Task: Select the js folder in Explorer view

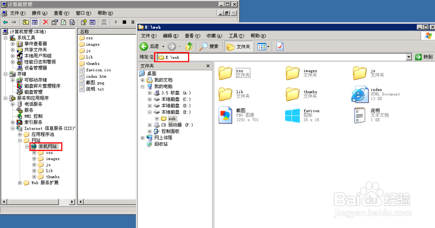Action: 369,73
